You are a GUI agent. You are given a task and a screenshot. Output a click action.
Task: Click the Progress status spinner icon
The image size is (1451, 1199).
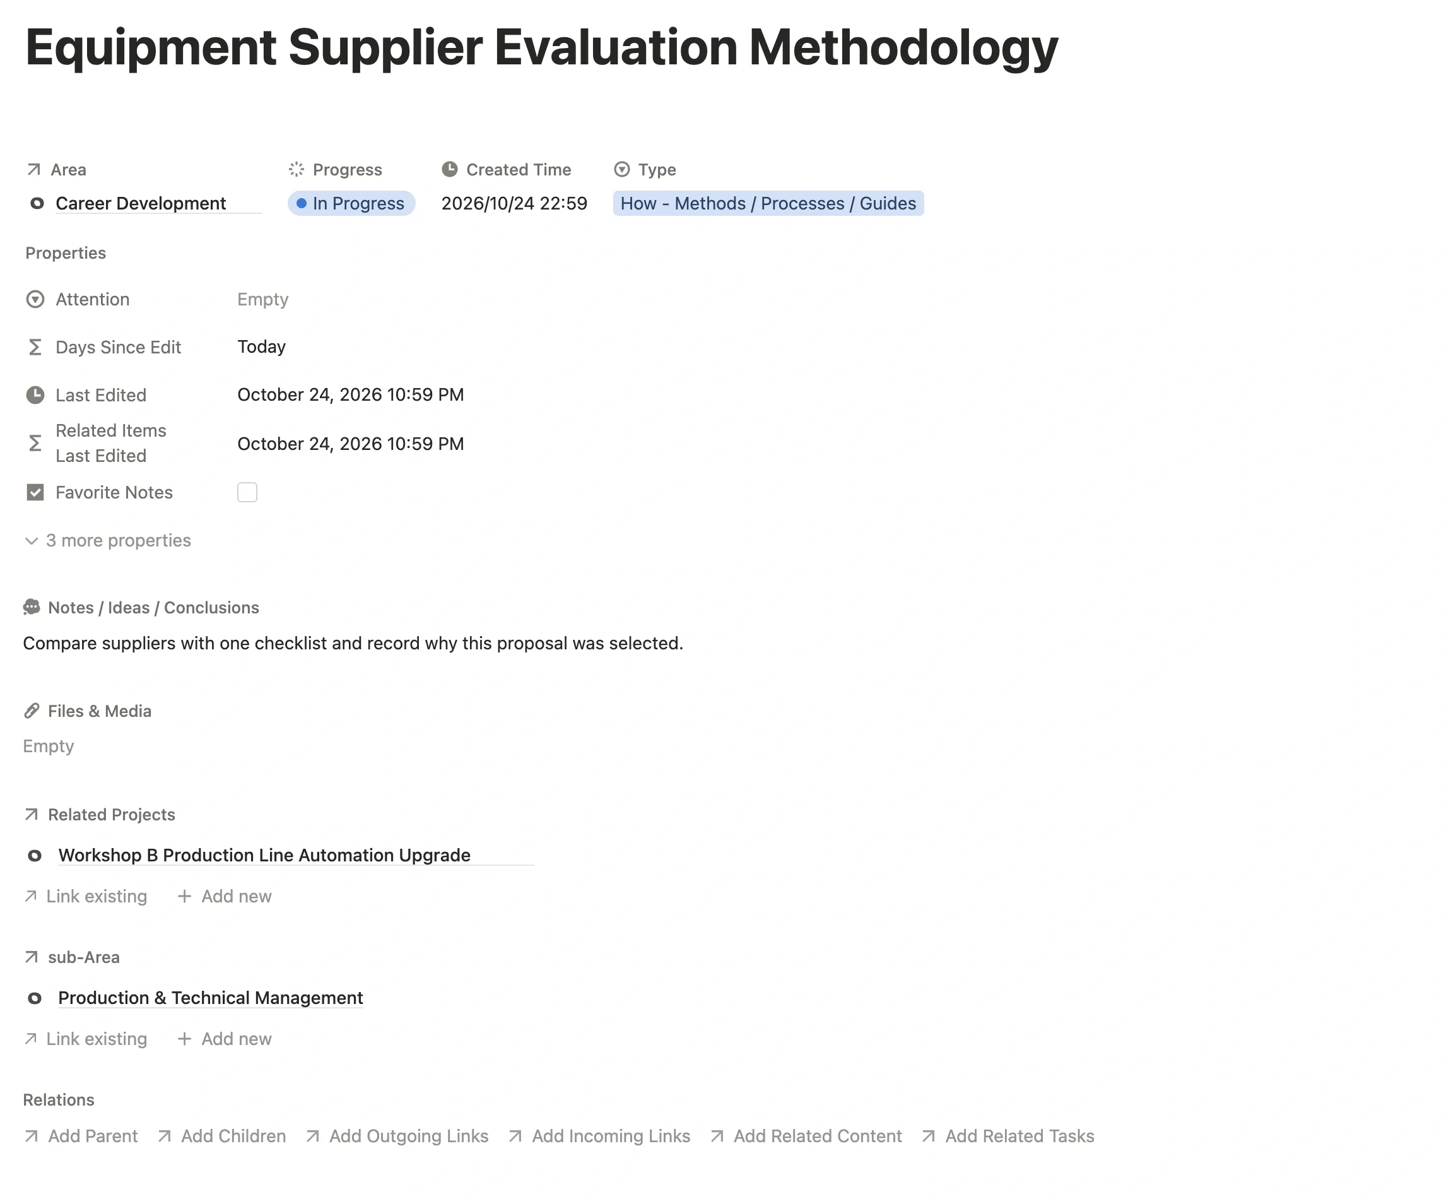pos(296,169)
